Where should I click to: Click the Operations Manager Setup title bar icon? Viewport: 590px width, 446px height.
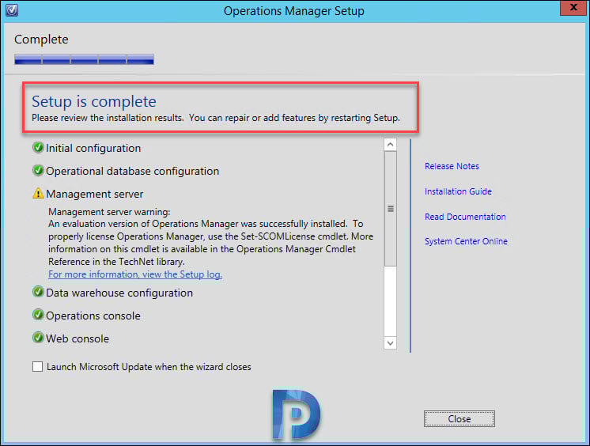[12, 9]
